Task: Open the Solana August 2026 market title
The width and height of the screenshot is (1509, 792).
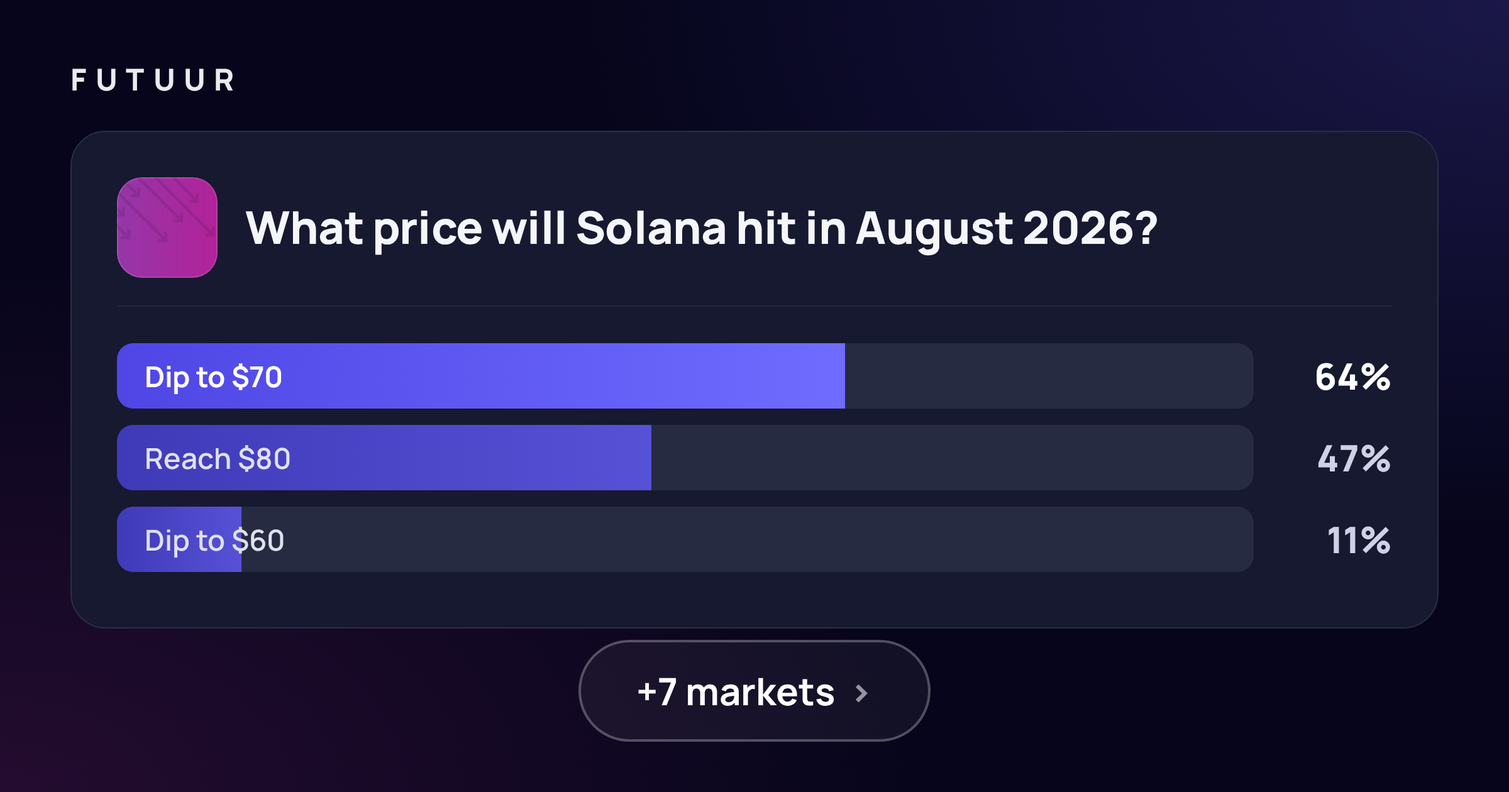Action: (701, 229)
